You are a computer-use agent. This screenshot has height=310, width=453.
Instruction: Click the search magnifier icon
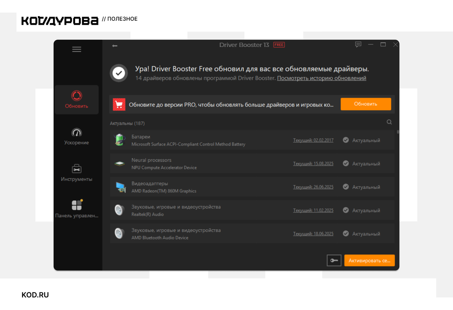[x=389, y=122]
